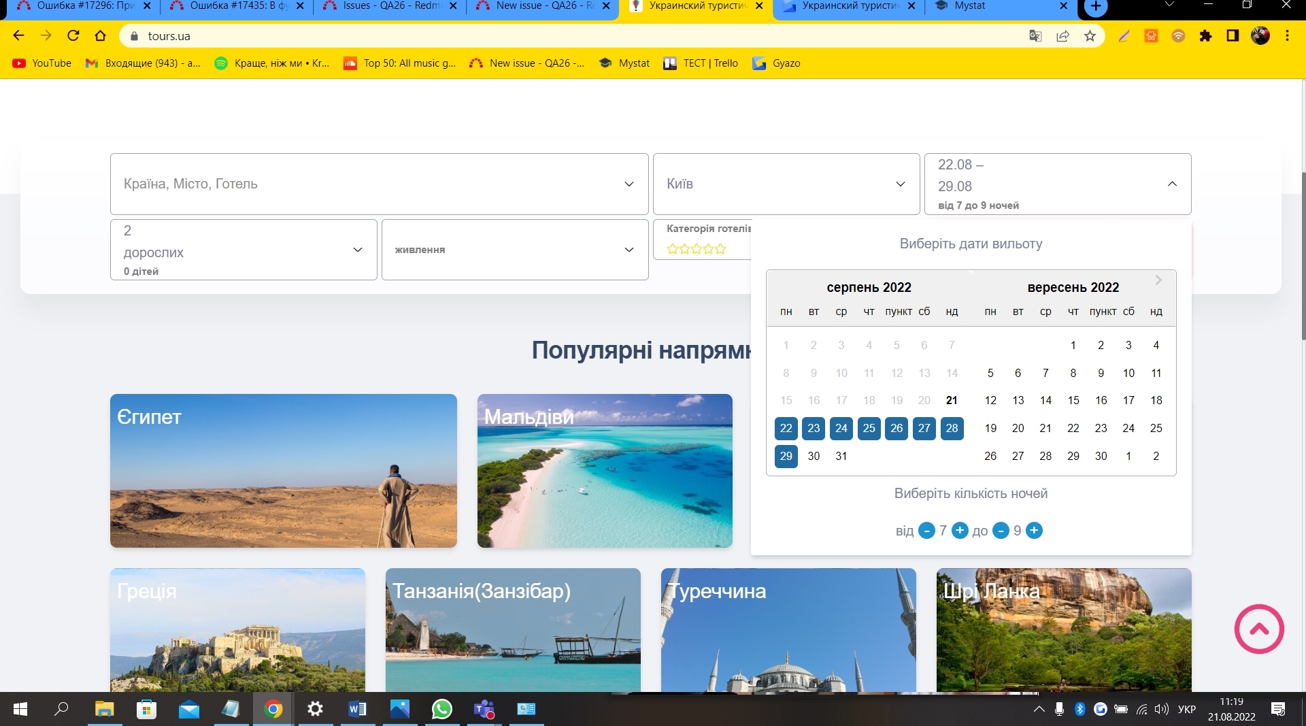Screen dimensions: 1306x726
Task: Increase the maximum nights from 9
Action: click(x=1034, y=531)
